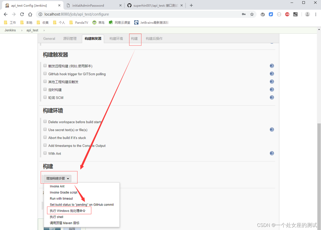321x230 pixels.
Task: Open the 收集 bookmarks folder
Action: coord(43,23)
